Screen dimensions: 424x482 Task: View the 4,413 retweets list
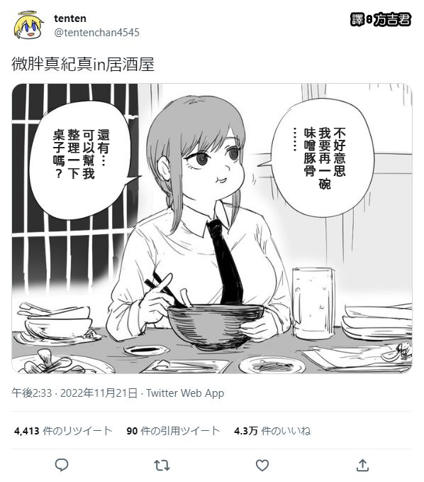(x=63, y=431)
